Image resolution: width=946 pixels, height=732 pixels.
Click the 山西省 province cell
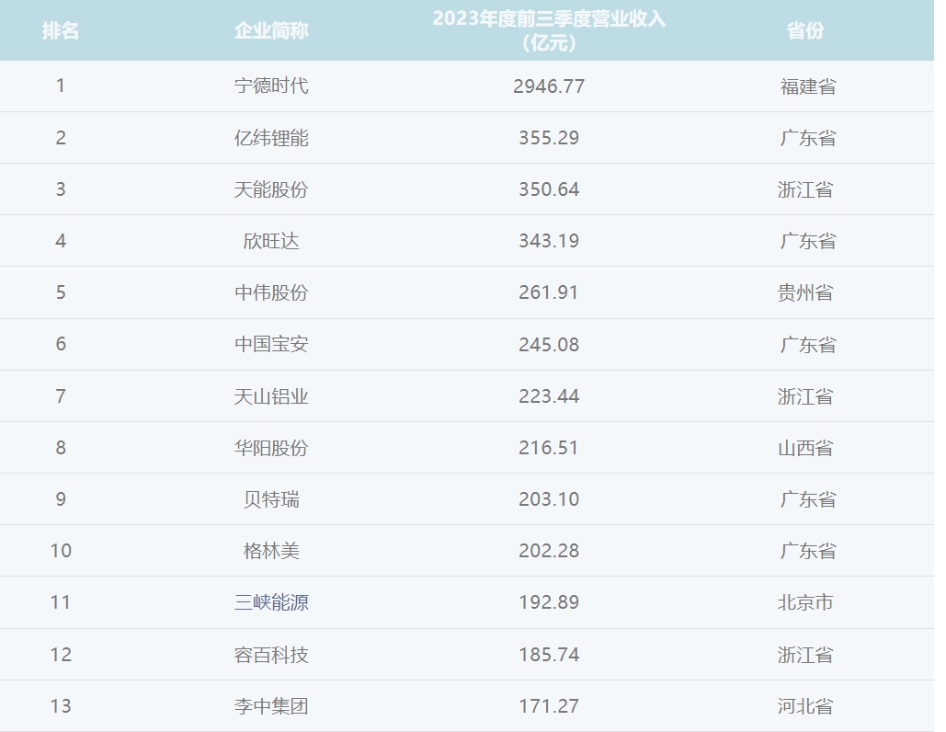click(805, 448)
